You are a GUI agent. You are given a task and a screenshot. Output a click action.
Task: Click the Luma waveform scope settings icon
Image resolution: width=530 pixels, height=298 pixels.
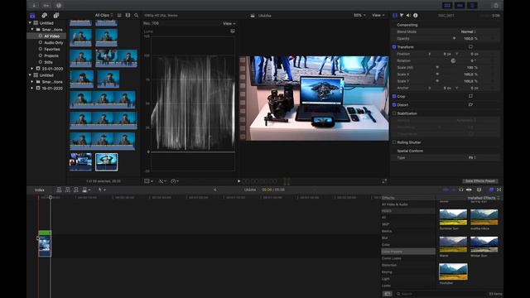pos(233,31)
